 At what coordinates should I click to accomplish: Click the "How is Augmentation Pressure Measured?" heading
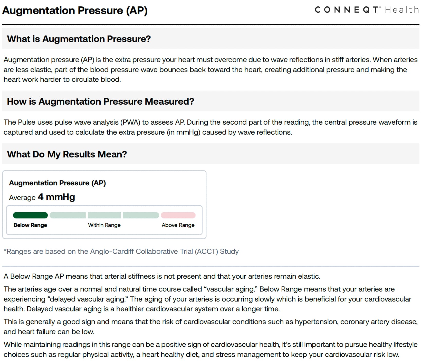pyautogui.click(x=100, y=102)
